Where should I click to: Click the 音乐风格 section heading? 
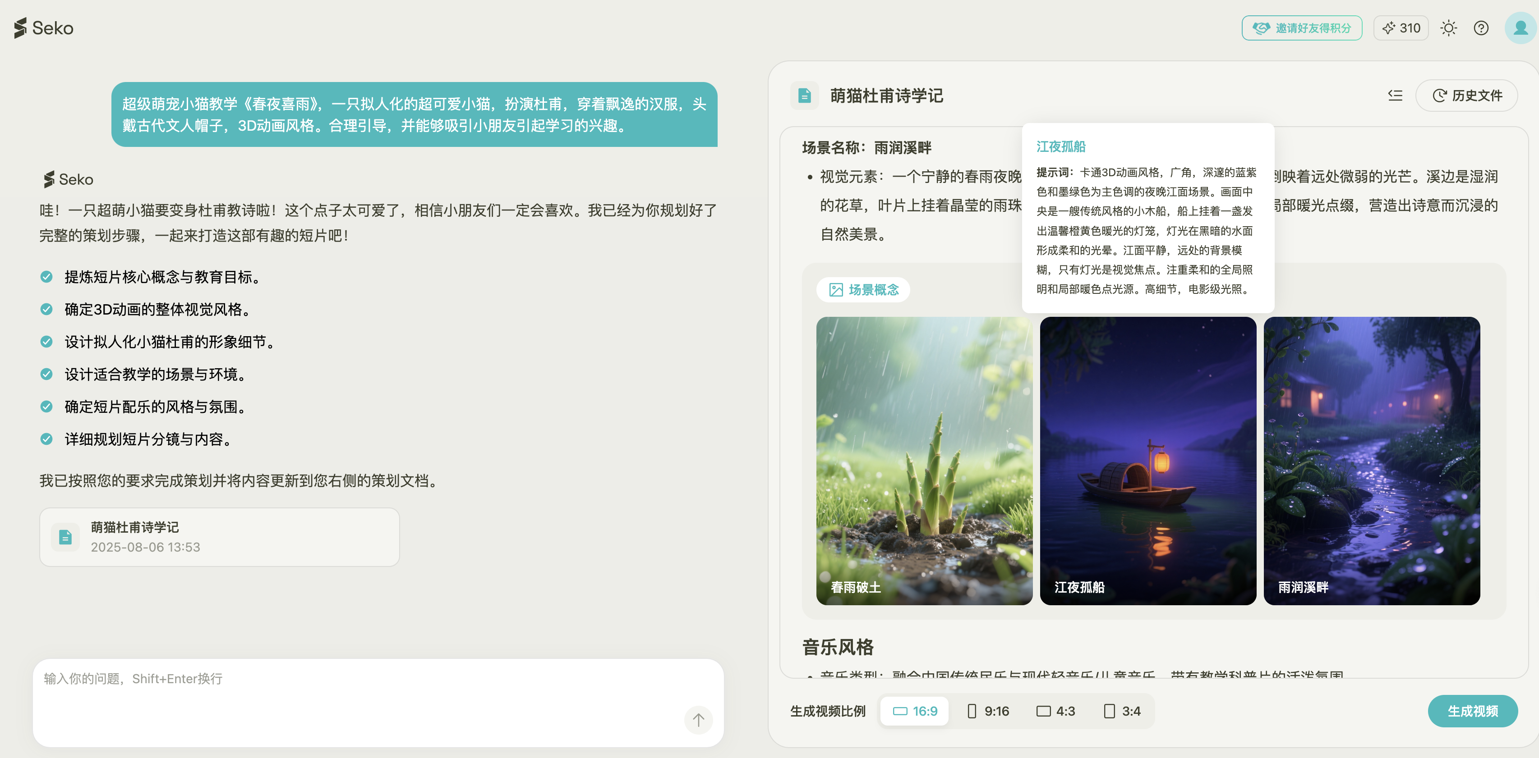(838, 647)
